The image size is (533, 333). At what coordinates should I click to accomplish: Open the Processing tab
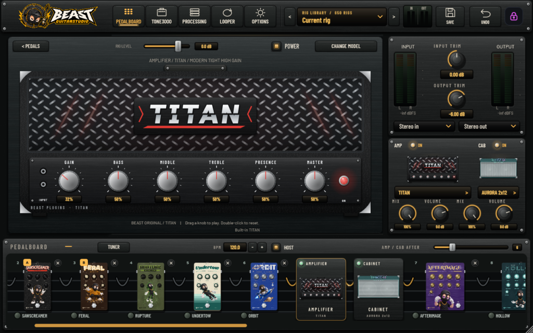195,16
